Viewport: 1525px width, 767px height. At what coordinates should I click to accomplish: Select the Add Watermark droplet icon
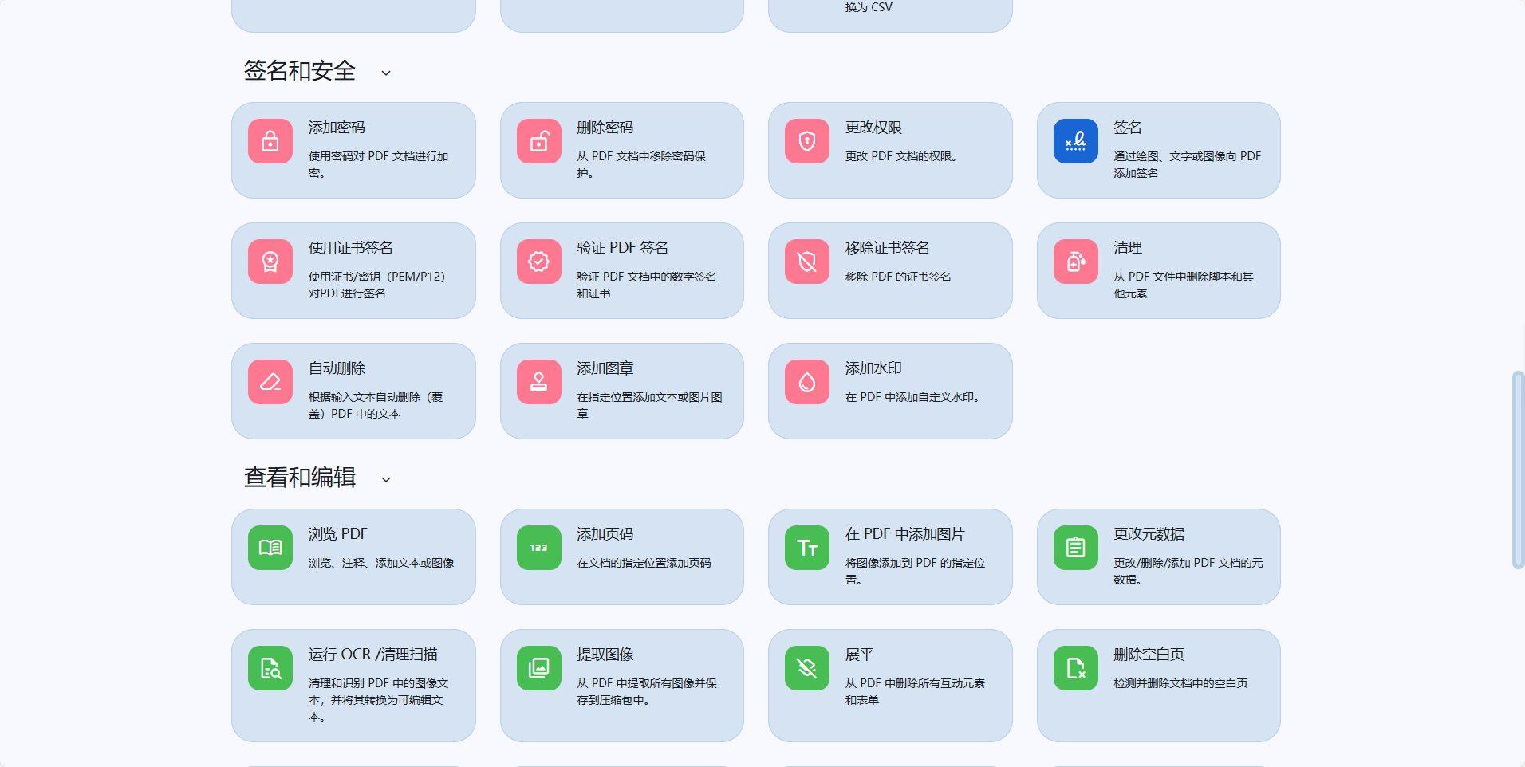point(806,383)
